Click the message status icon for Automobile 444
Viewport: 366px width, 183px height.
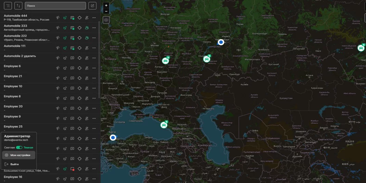pyautogui.click(x=73, y=18)
